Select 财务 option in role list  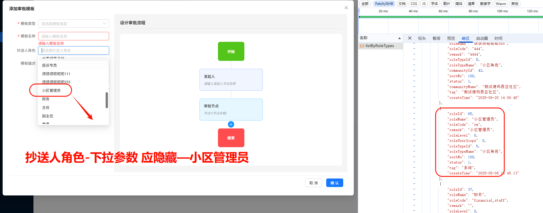pyautogui.click(x=46, y=99)
